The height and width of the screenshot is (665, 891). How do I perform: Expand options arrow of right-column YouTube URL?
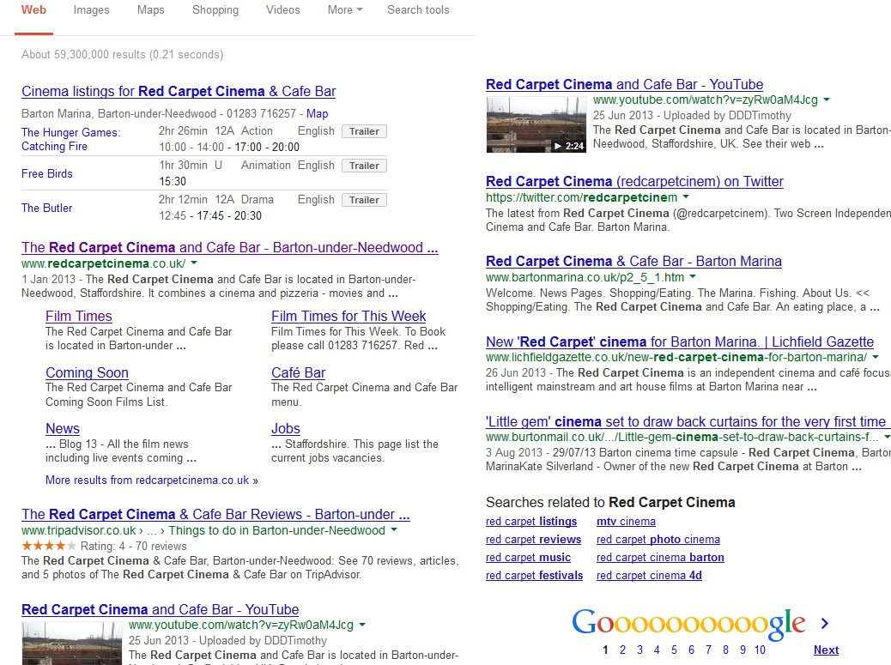(827, 100)
